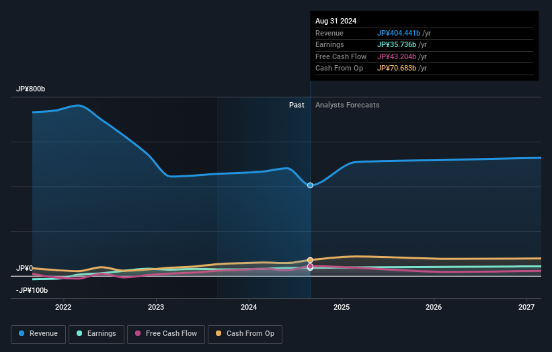Click the JP¥800b y-axis label
The image size is (552, 352).
(31, 89)
